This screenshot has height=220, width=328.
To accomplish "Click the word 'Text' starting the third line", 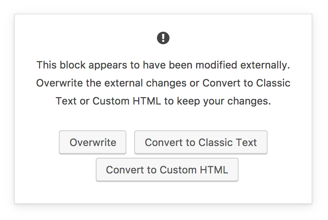I will 66,101.
